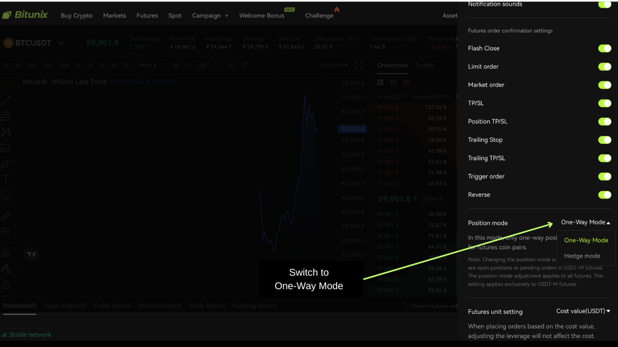
Task: Open chart settings gear
Action: pos(231,65)
